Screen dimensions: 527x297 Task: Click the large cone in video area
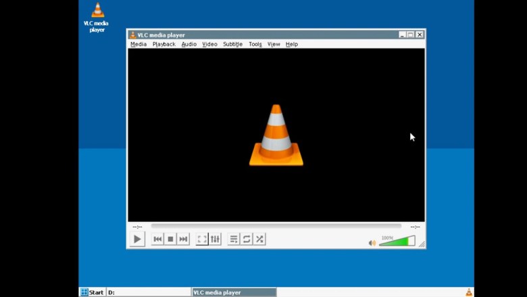276,135
